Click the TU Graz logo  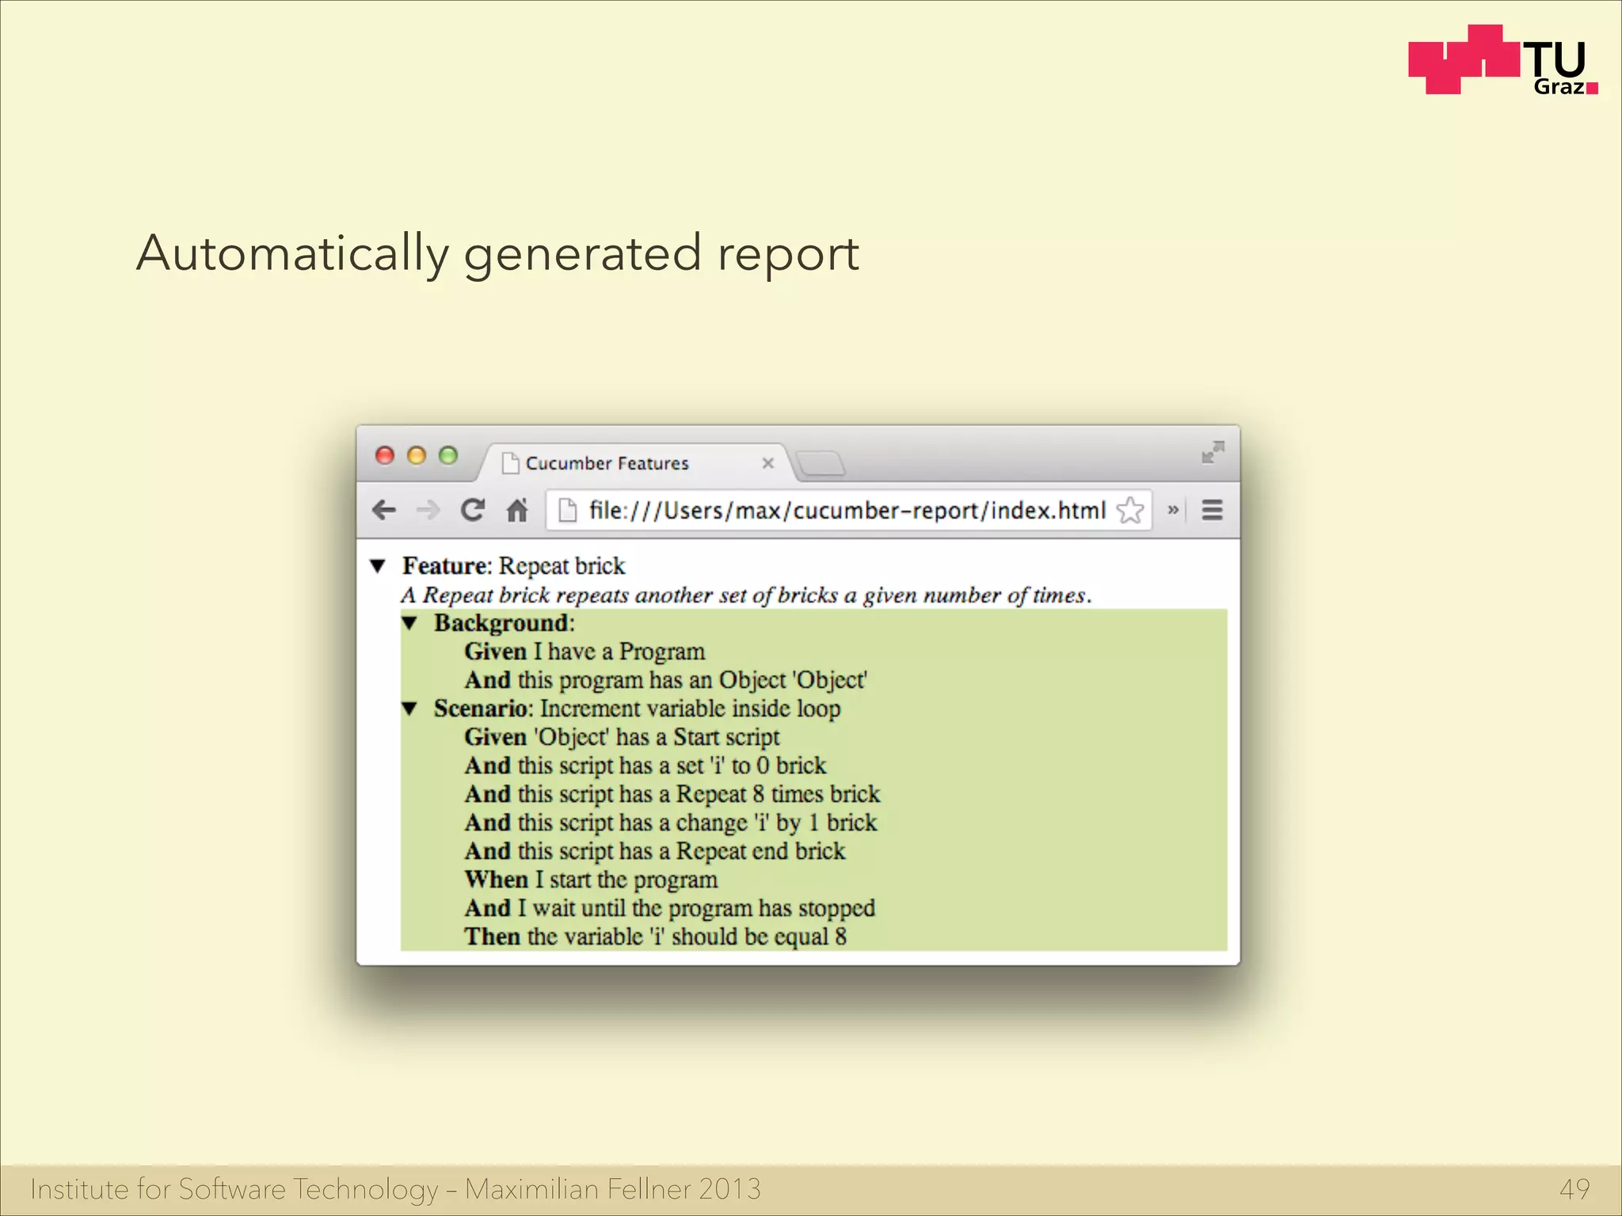point(1502,60)
